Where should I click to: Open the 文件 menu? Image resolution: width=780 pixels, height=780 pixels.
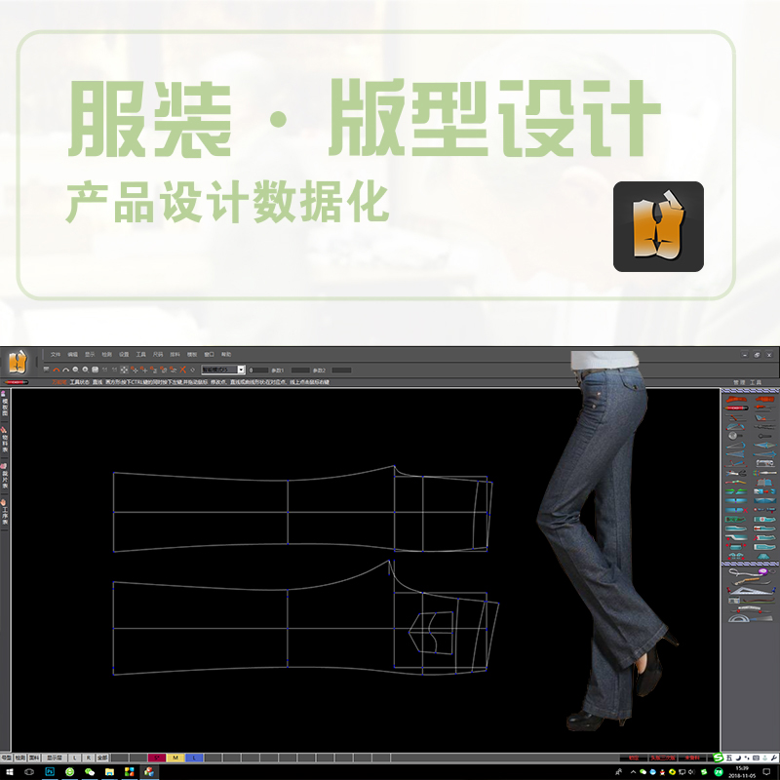54,354
